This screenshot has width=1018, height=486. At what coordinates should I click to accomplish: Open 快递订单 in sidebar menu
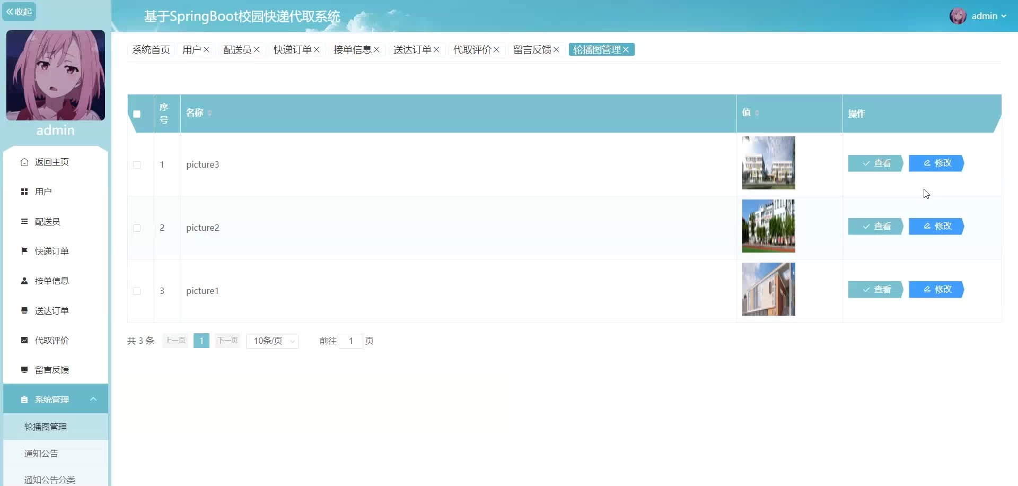(56, 251)
